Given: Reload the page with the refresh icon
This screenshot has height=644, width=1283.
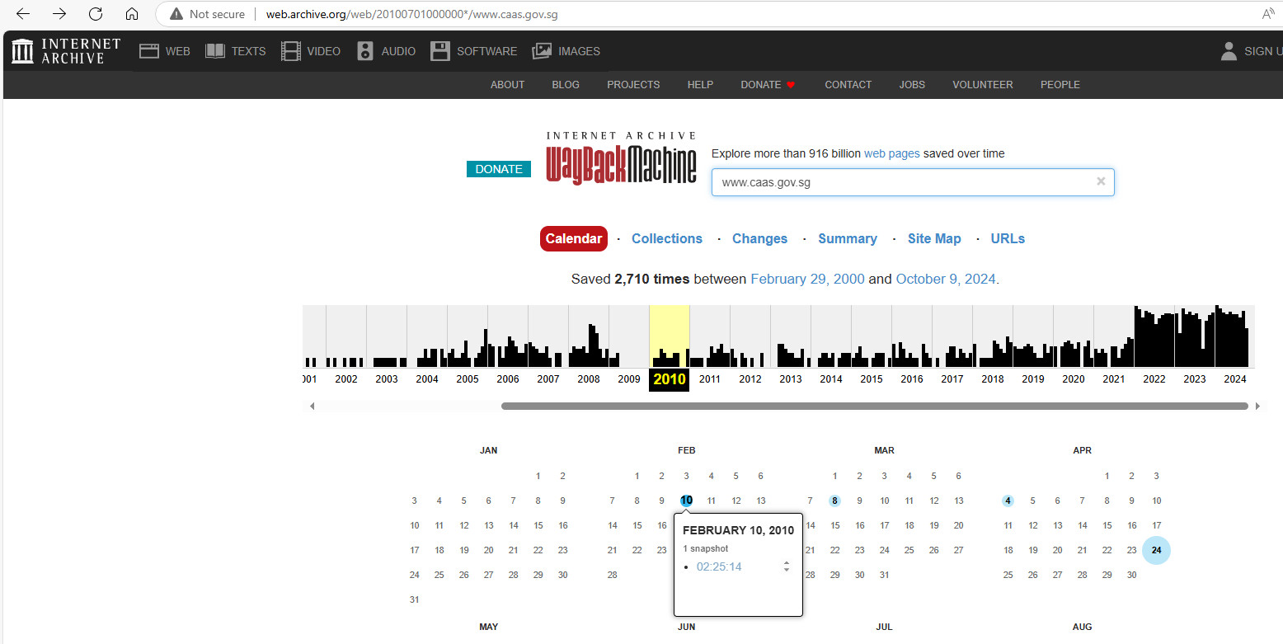Looking at the screenshot, I should point(96,14).
